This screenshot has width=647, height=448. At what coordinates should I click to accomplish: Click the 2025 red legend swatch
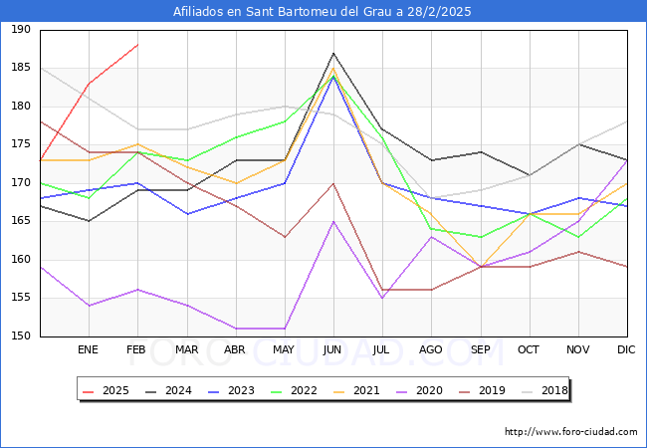pyautogui.click(x=89, y=390)
